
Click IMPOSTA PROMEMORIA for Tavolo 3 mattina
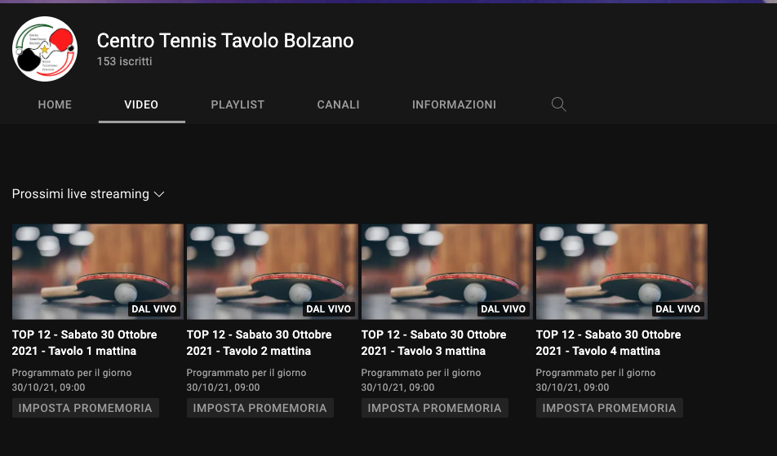pos(434,408)
